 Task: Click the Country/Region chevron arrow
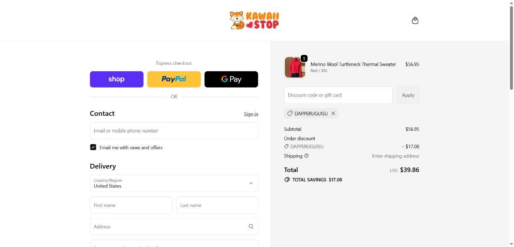251,184
